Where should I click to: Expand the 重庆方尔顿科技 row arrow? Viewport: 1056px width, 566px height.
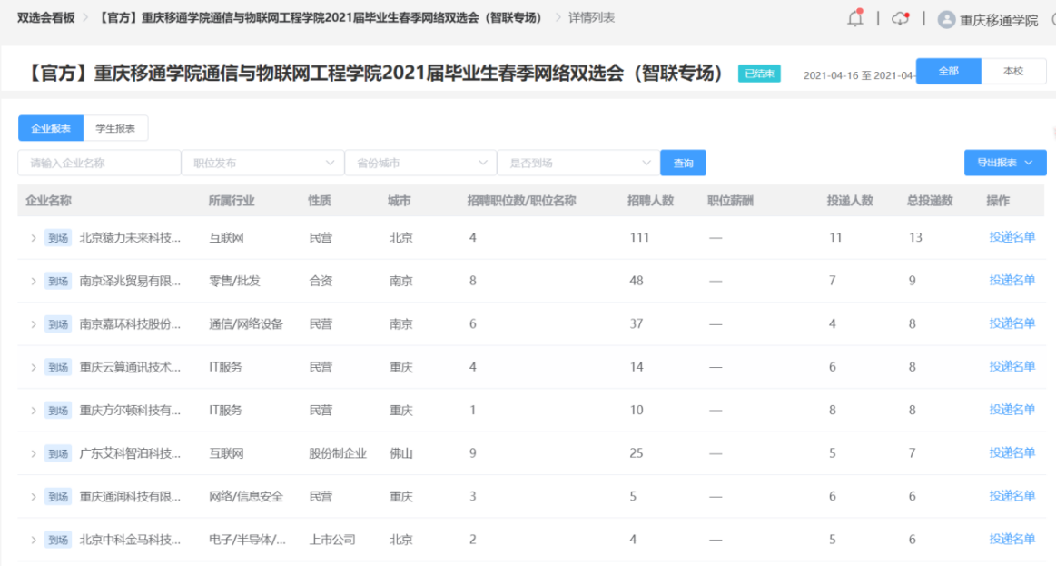click(34, 411)
